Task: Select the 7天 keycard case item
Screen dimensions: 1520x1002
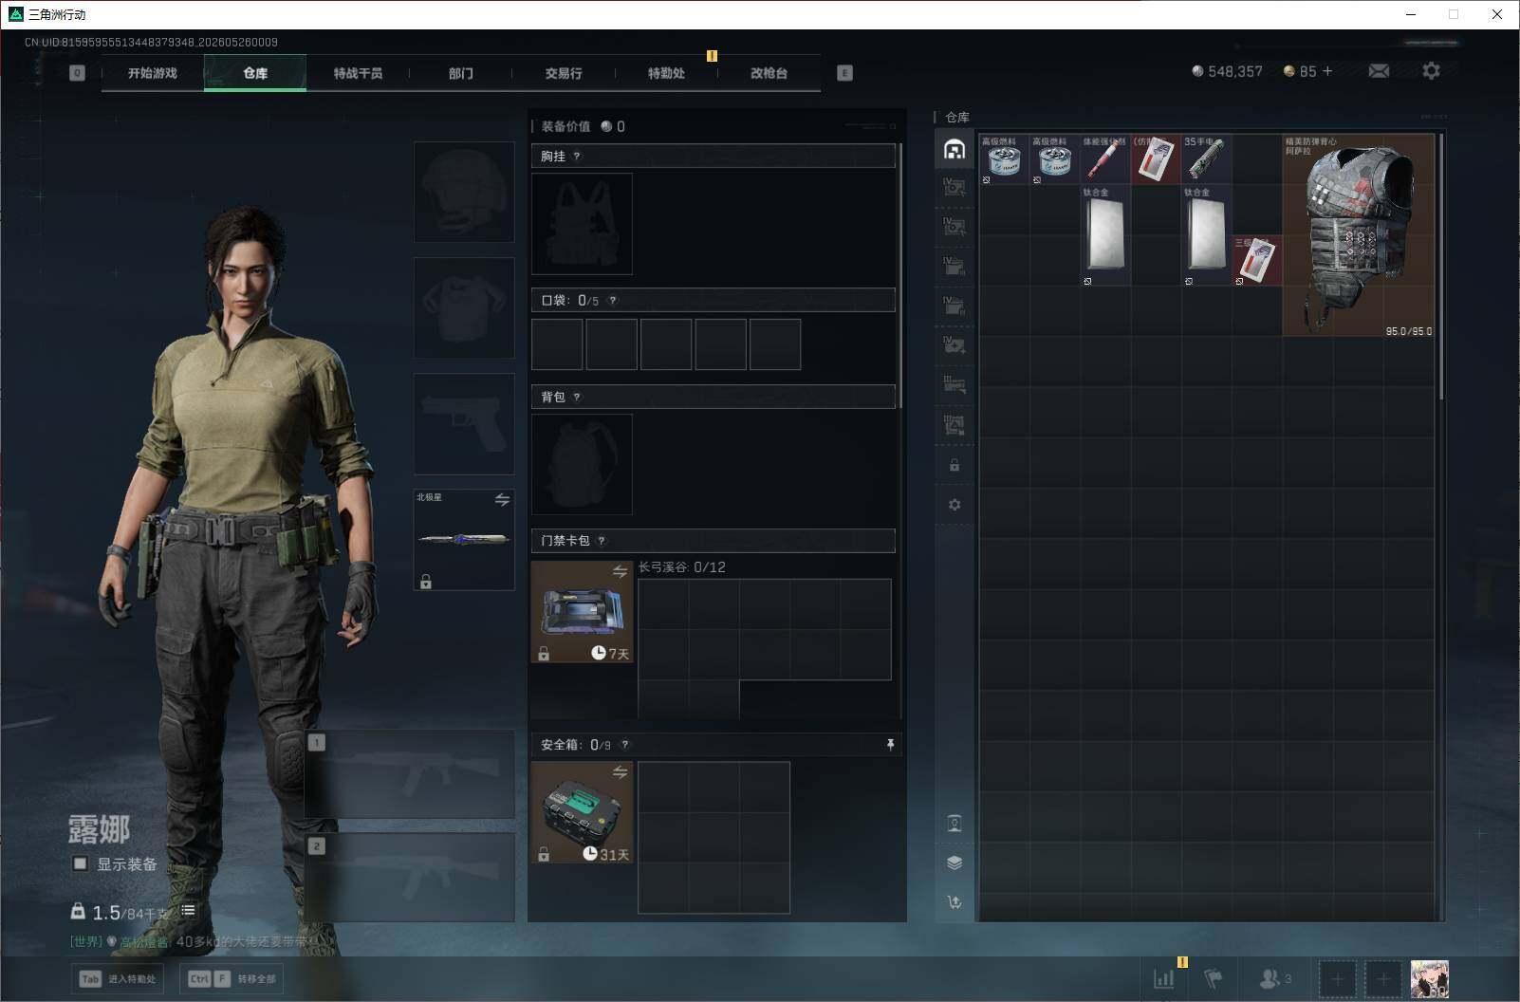Action: 582,612
